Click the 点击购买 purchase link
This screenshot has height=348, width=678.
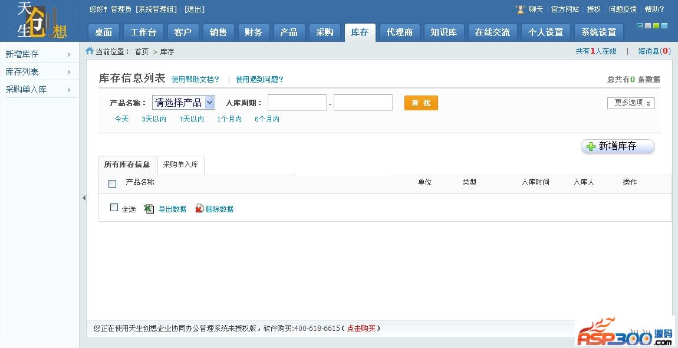(x=360, y=329)
